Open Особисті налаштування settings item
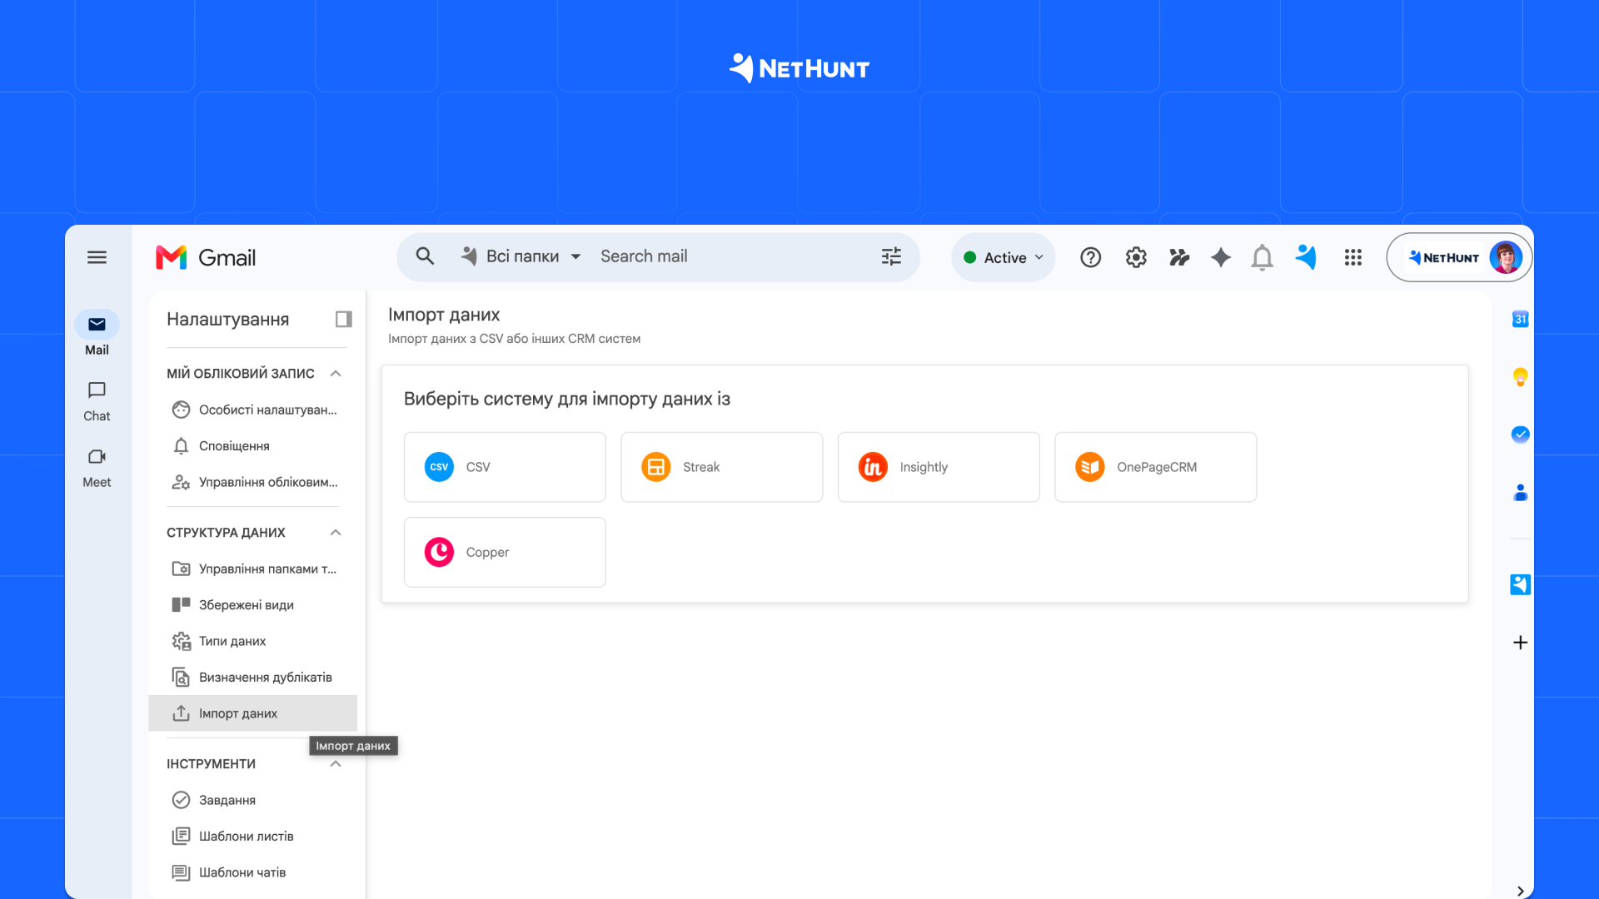The height and width of the screenshot is (899, 1599). click(253, 410)
